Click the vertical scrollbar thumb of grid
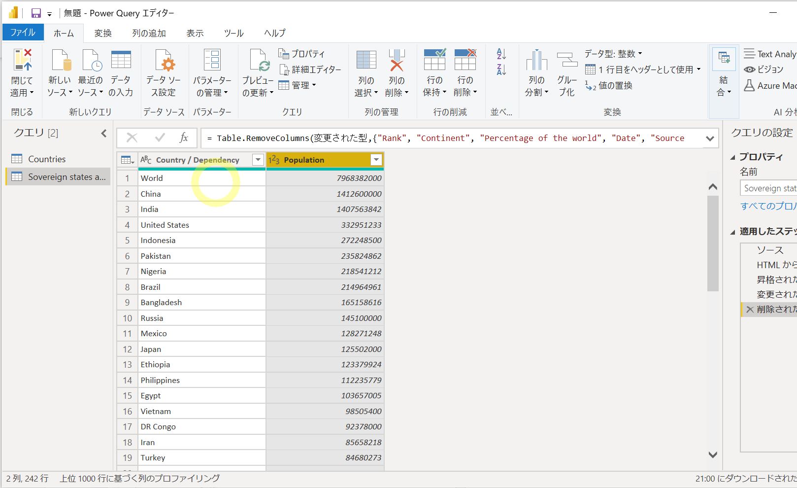The image size is (797, 488). 712,243
